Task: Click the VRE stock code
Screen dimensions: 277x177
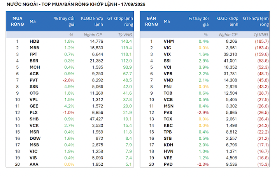Action: 168,158
